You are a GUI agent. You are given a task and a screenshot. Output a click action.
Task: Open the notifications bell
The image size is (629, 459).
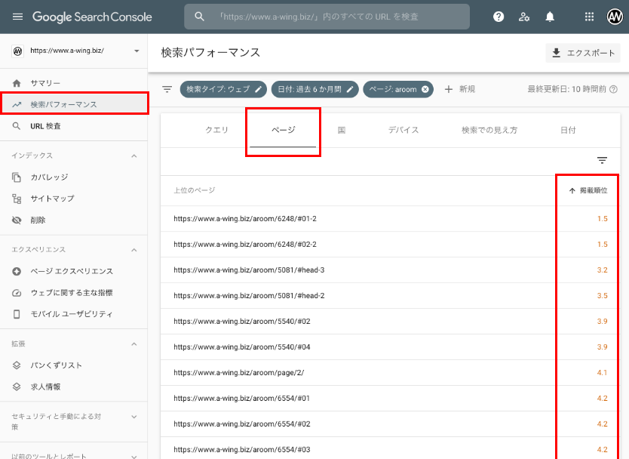coord(550,17)
